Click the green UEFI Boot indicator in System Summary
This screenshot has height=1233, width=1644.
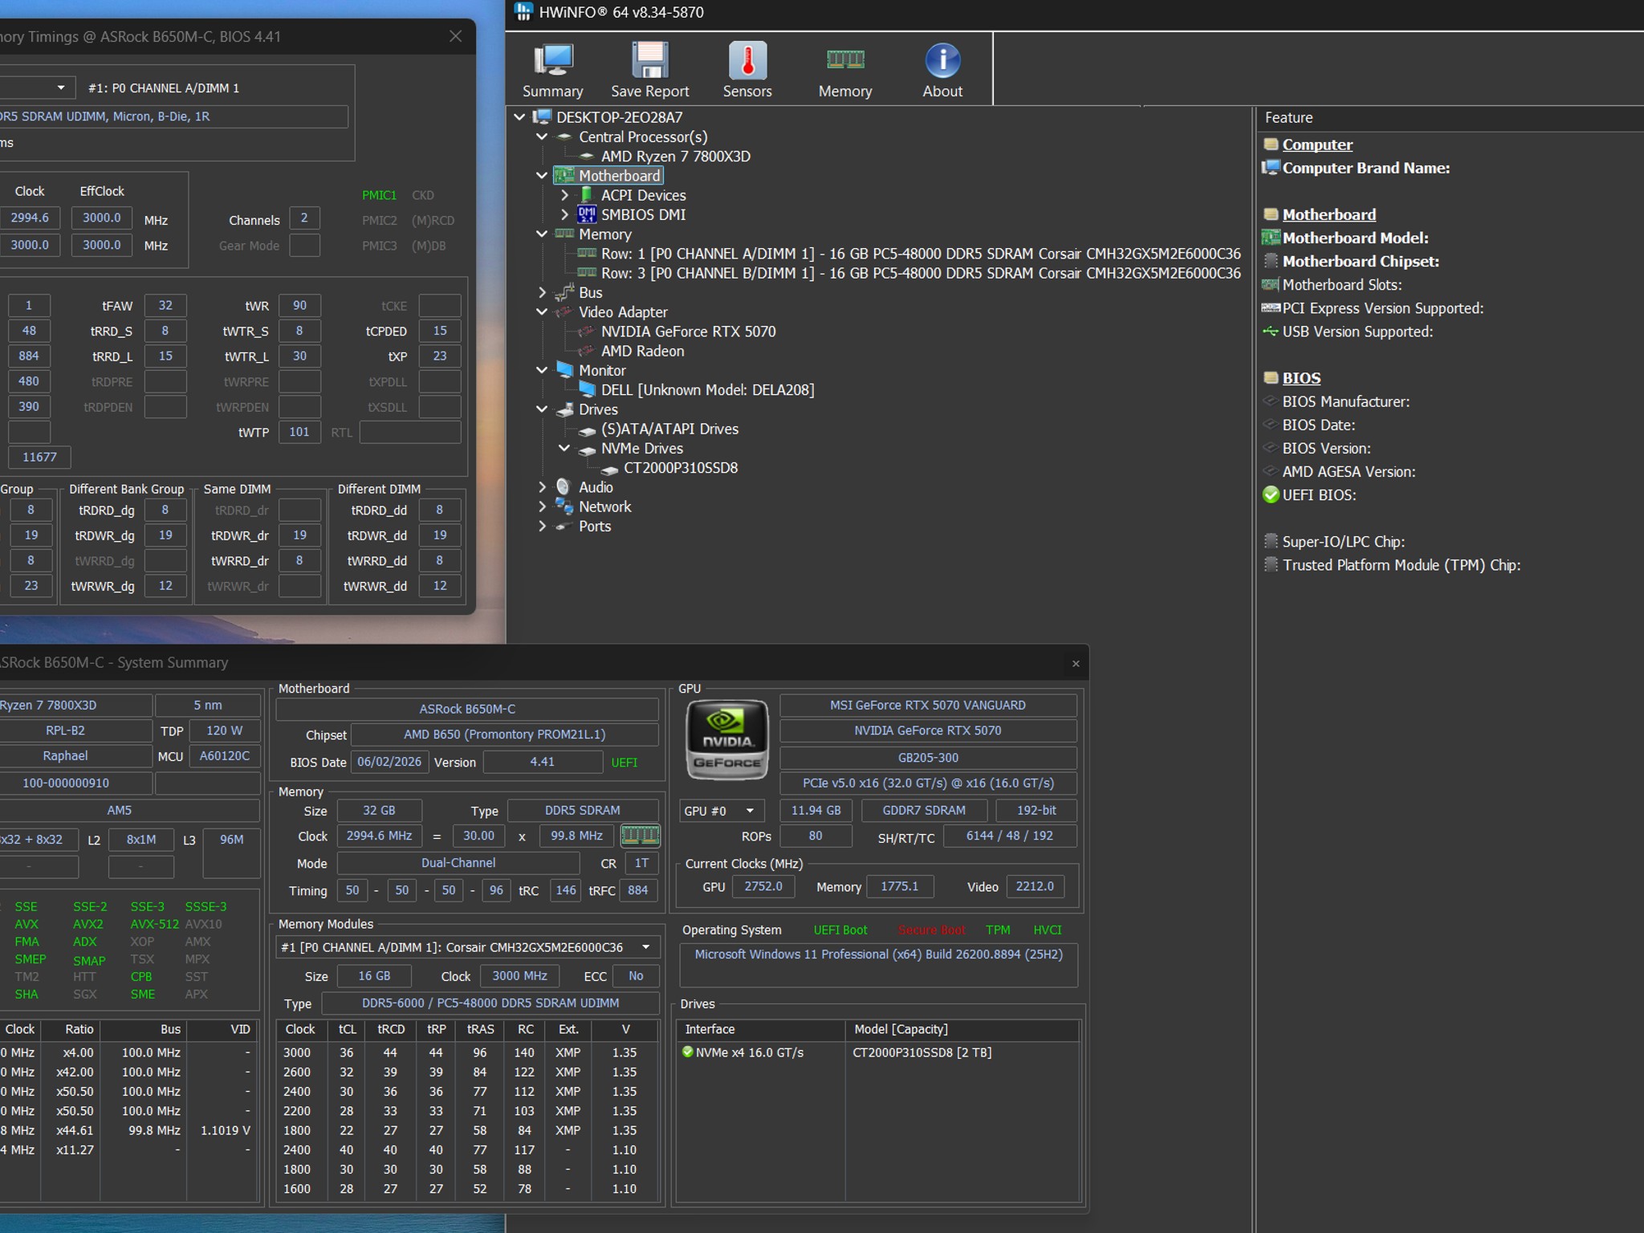click(840, 930)
